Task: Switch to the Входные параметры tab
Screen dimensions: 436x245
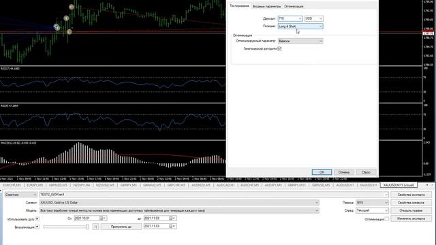Action: [266, 6]
